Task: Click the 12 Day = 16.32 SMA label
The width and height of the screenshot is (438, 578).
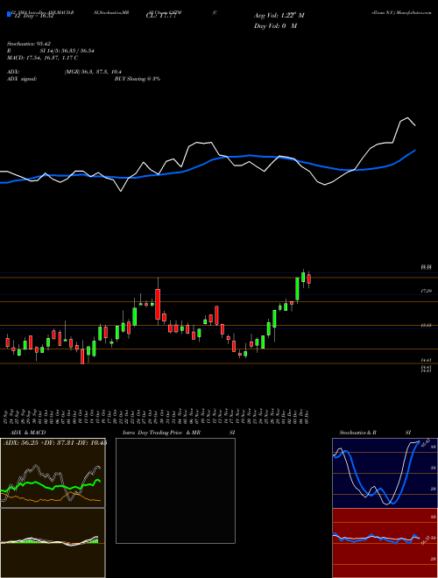Action: (33, 16)
